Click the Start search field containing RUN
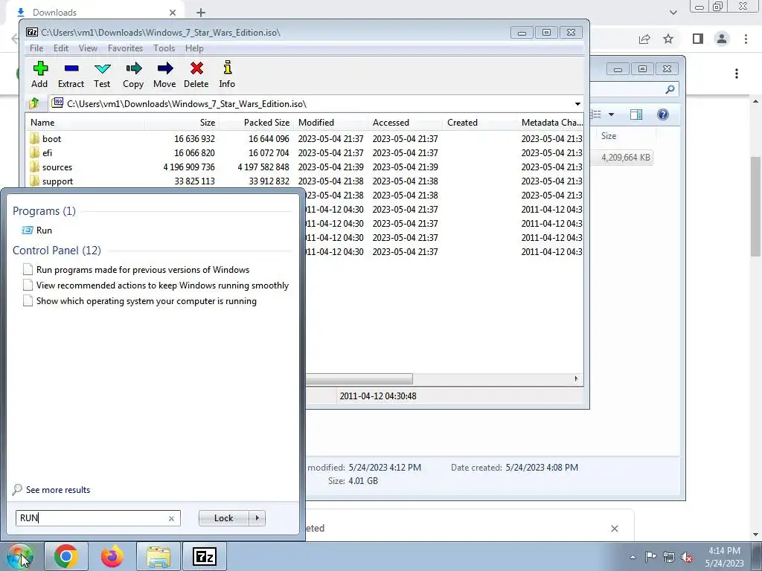The image size is (762, 571). (97, 518)
